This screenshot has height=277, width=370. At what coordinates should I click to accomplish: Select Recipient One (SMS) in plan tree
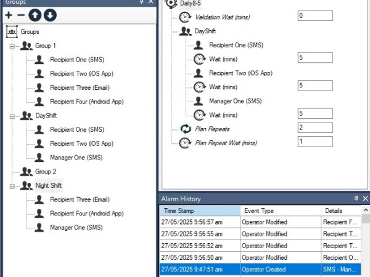coord(236,45)
